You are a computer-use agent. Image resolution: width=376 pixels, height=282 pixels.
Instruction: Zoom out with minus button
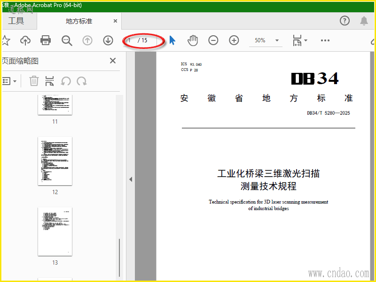pos(213,40)
